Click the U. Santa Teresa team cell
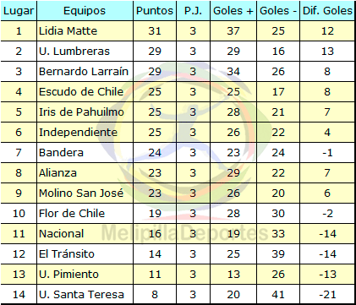Viewport: 356px width, 305px height. pyautogui.click(x=85, y=295)
